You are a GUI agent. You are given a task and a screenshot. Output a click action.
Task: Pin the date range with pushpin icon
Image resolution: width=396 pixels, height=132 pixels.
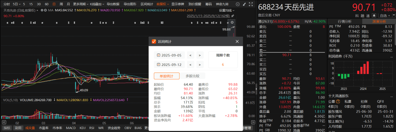pos(232,16)
